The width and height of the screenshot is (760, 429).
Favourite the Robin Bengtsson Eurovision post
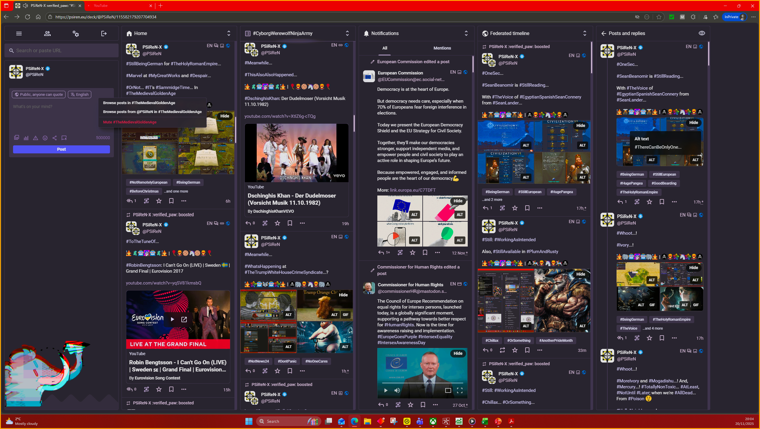coord(159,389)
